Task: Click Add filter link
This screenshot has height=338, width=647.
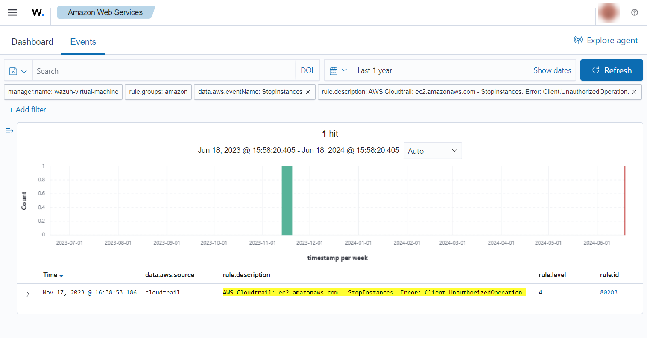Action: (28, 110)
